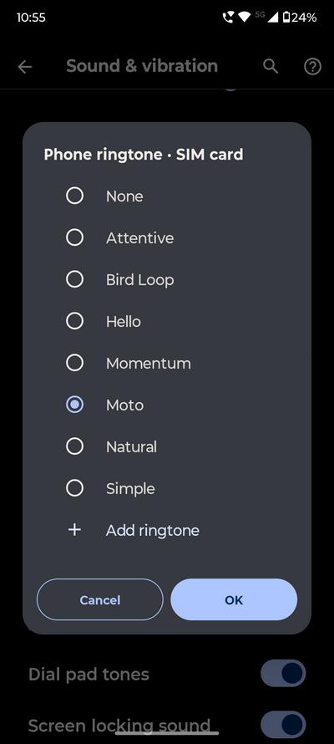Open help question mark icon
Viewport: 334px width, 744px height.
coord(312,67)
